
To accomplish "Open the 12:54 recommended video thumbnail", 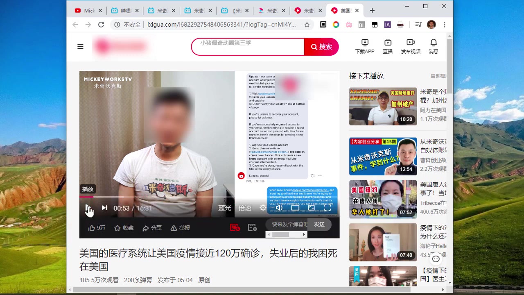I will [x=383, y=157].
